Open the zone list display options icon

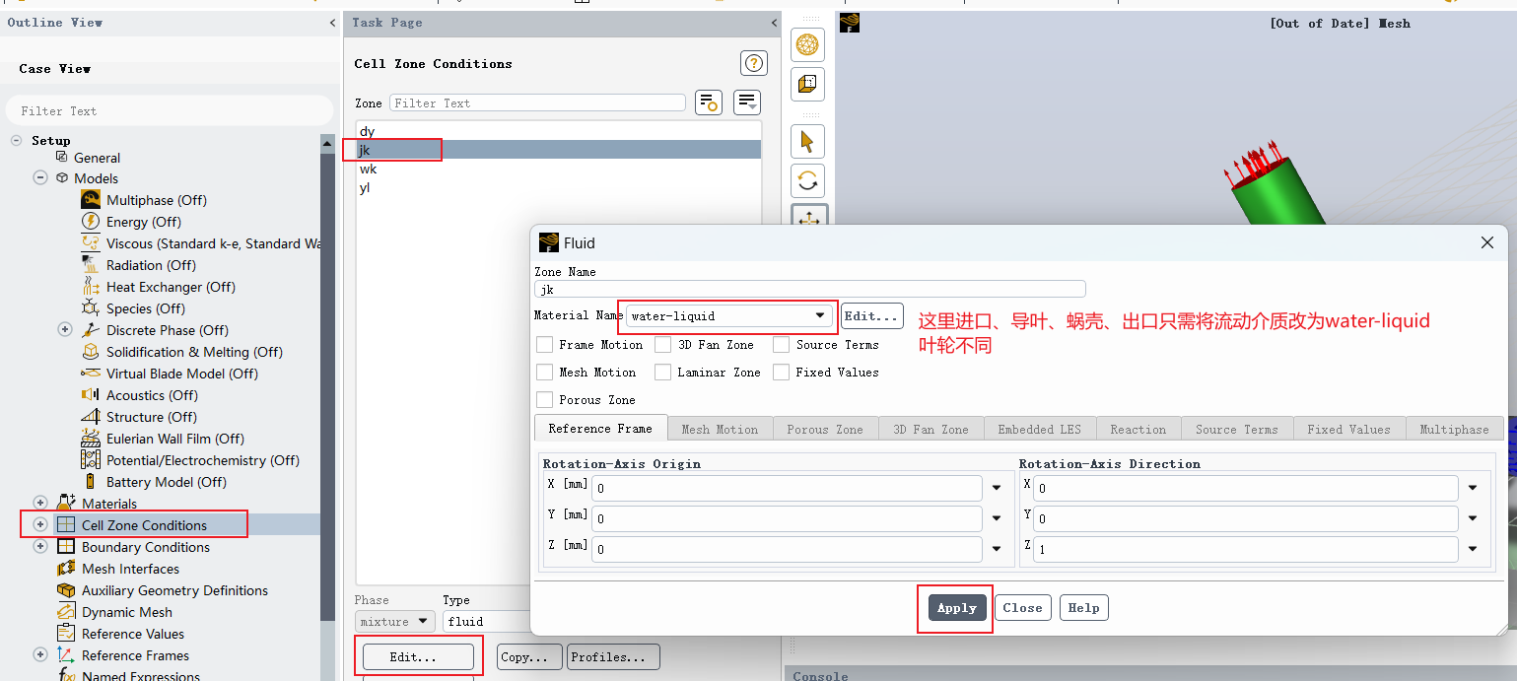click(747, 102)
